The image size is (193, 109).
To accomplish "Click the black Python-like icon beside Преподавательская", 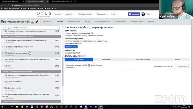I will 37,22.
